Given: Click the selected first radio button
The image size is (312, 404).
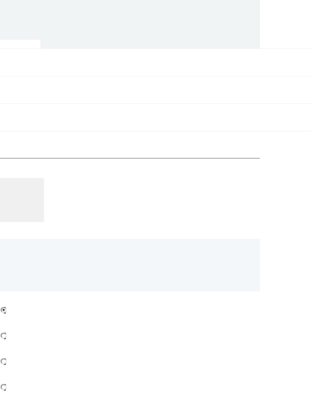Looking at the screenshot, I should pos(4,310).
